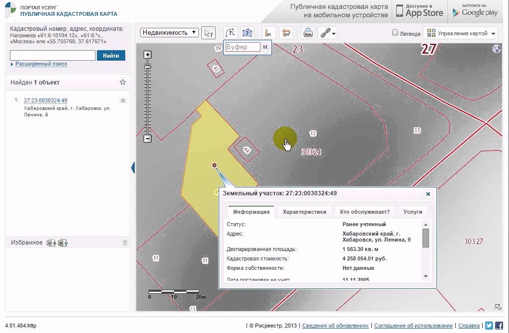This screenshot has height=333, width=509.
Task: Click parcel label 19 on map
Action: coord(218,48)
